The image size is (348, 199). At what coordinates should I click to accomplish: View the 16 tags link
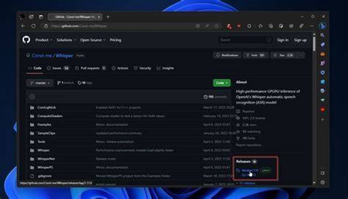(85, 83)
